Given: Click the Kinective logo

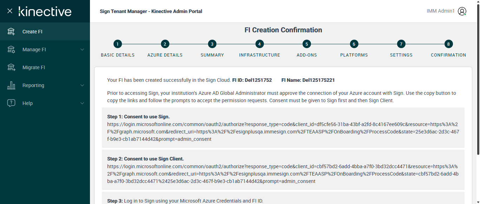Looking at the screenshot, I should pos(45,11).
